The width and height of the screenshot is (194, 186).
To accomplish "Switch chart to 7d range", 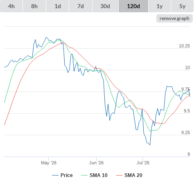I will [81, 6].
